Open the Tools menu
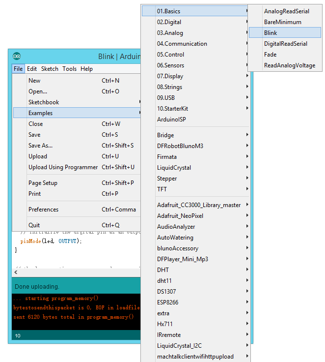325x362 pixels. click(x=69, y=69)
